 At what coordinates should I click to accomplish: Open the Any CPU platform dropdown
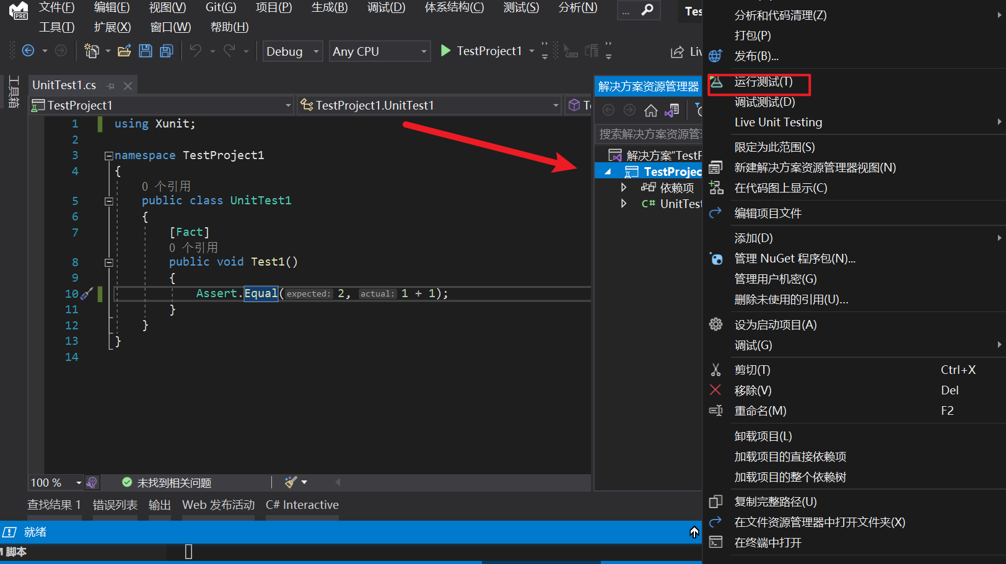tap(379, 51)
